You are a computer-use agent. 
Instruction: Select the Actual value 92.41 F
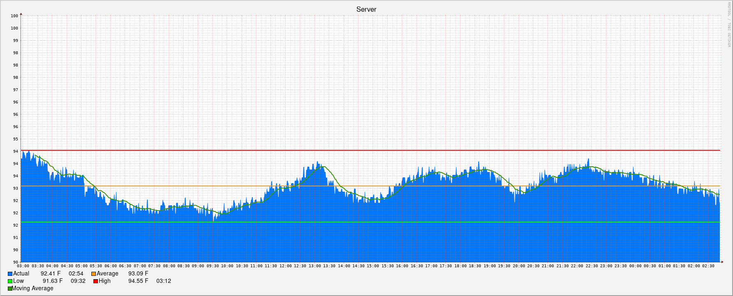click(50, 273)
